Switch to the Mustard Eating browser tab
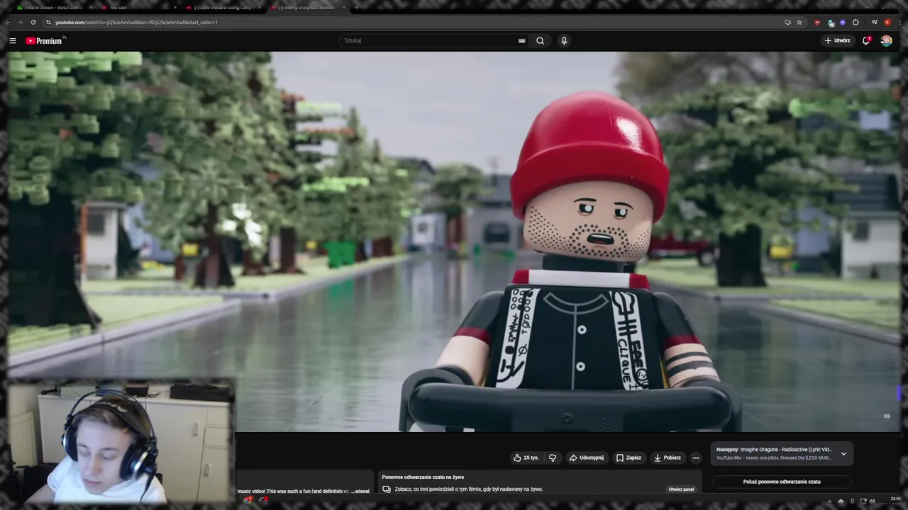The height and width of the screenshot is (510, 908). click(223, 7)
